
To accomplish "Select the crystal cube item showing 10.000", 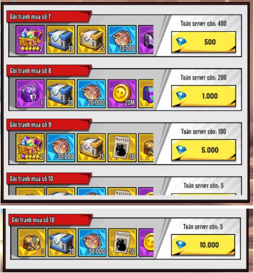I will pyautogui.click(x=122, y=39).
